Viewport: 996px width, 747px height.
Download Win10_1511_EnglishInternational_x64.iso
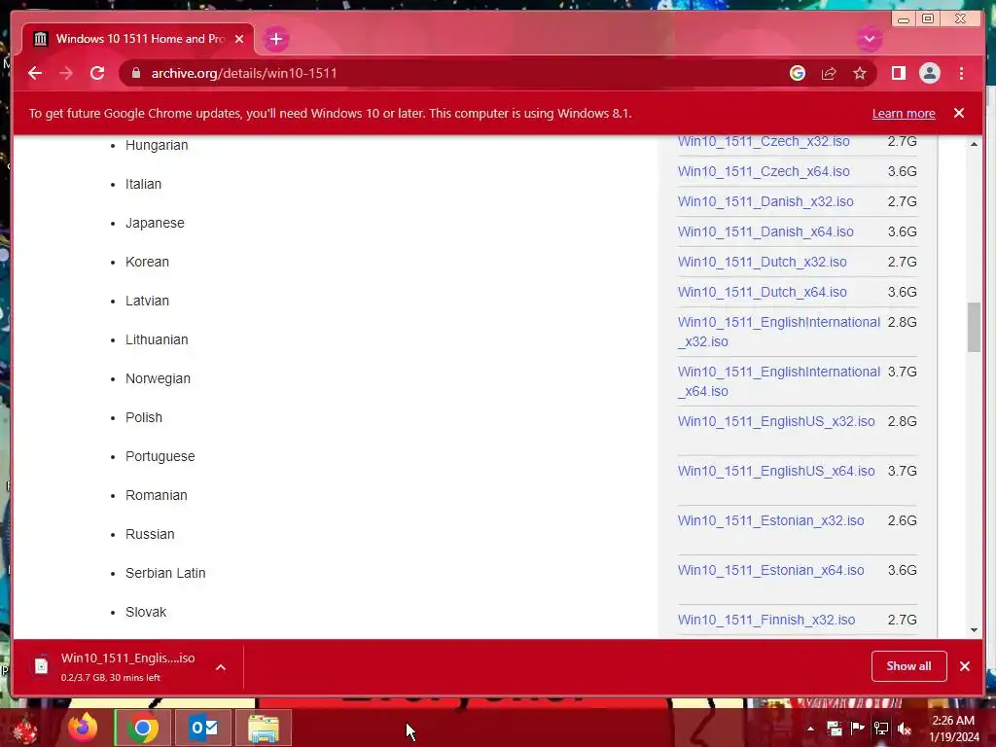click(778, 381)
